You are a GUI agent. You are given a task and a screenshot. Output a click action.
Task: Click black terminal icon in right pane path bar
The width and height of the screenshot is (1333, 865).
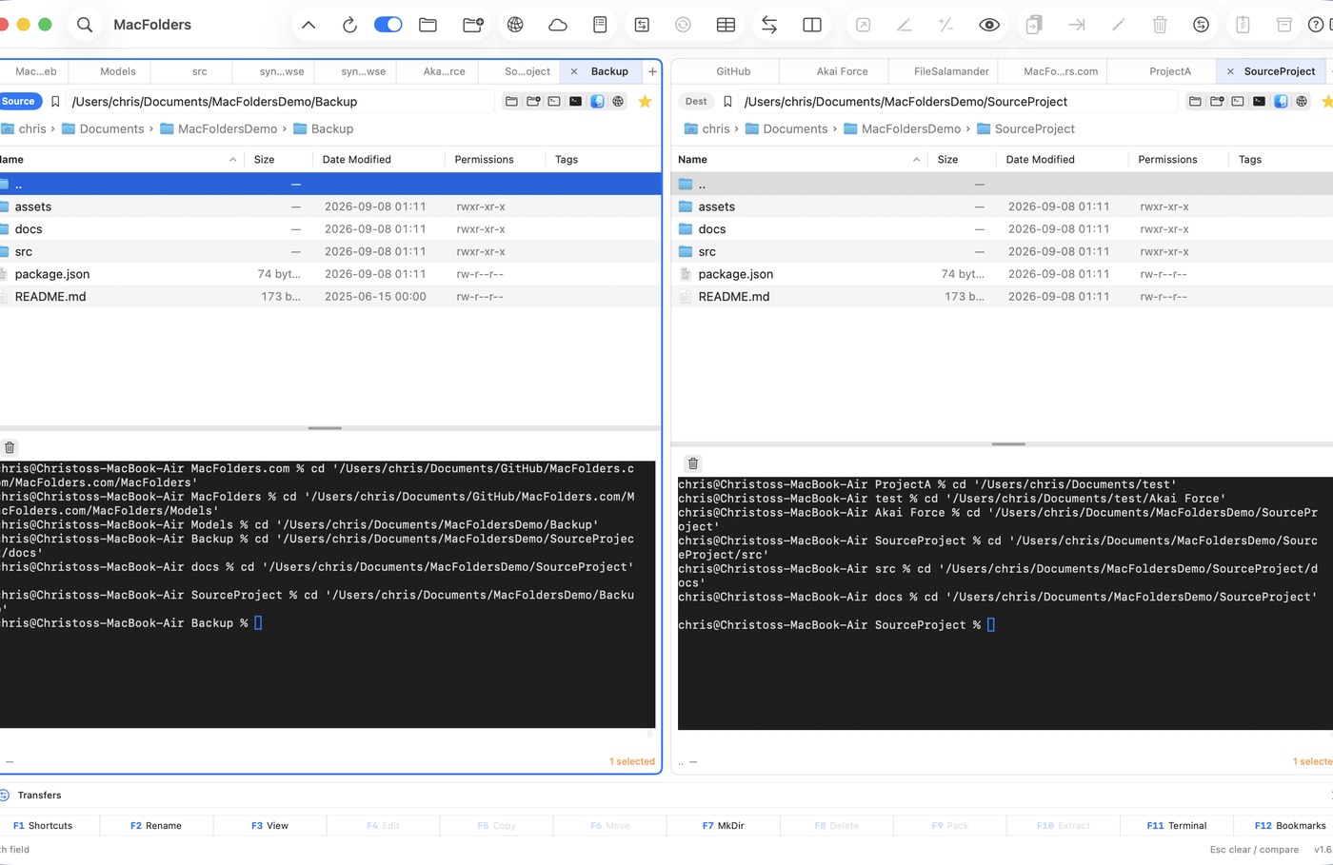point(1259,101)
